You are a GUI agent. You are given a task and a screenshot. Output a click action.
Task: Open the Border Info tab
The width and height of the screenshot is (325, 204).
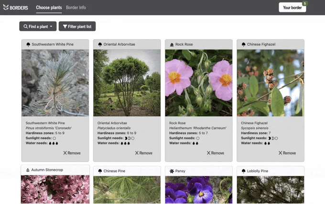point(76,8)
